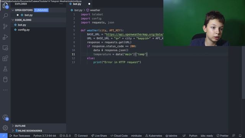Click the feedback icon in status bar
The width and height of the screenshot is (245, 138).
coord(234,136)
